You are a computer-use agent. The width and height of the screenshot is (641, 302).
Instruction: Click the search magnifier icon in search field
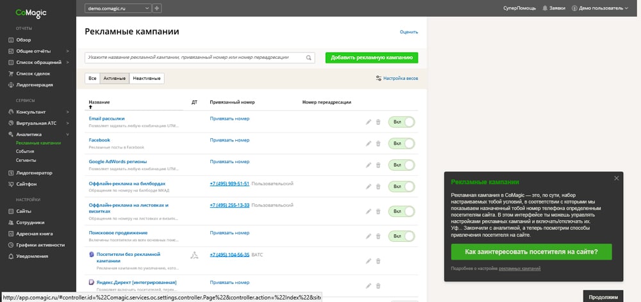click(309, 58)
